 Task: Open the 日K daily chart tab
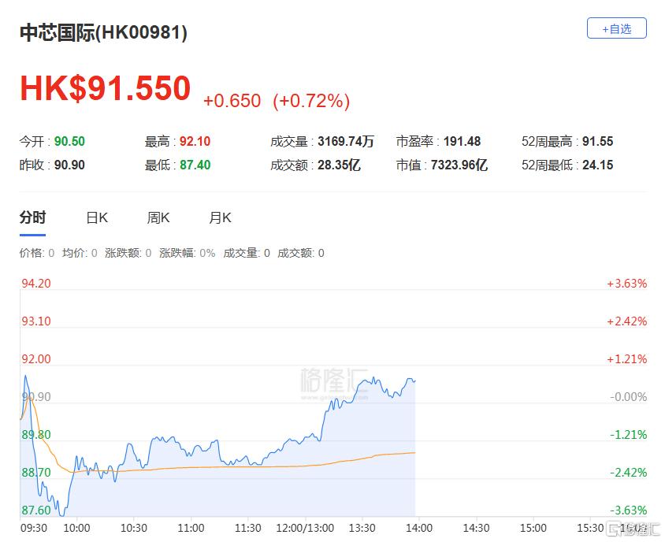coord(97,218)
